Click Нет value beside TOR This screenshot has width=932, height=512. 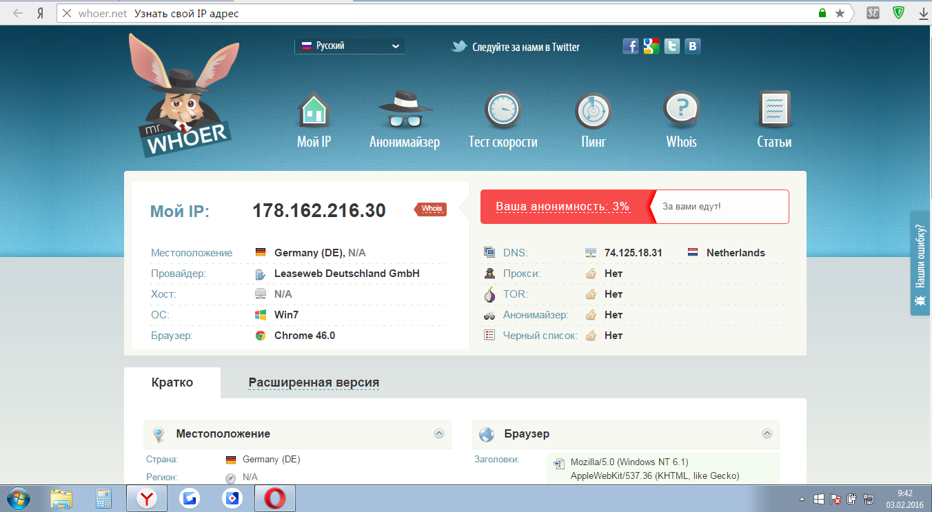coord(614,294)
